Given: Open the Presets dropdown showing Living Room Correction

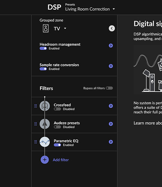Looking at the screenshot, I should (90, 9).
